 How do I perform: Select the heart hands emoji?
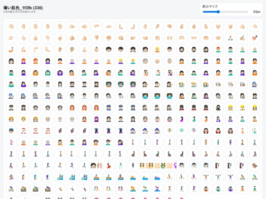181,38
